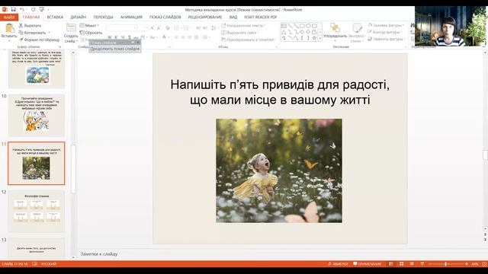This screenshot has width=488, height=274.
Task: Open the Макет layout dropdown
Action: click(90, 25)
